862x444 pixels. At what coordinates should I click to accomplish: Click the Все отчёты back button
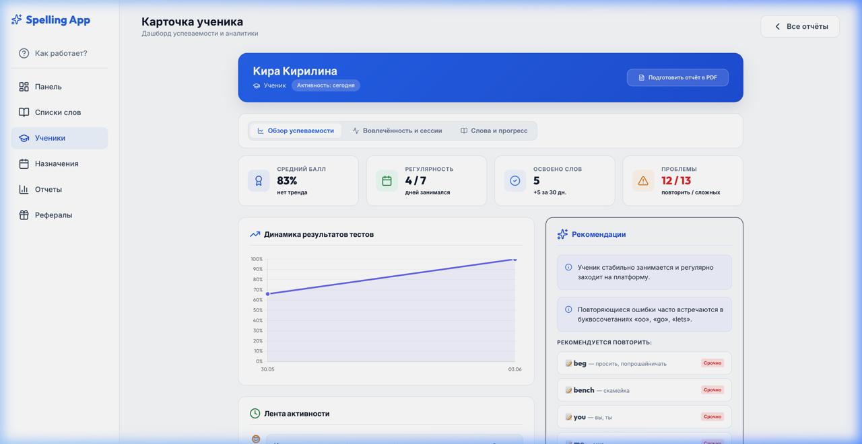click(x=800, y=26)
